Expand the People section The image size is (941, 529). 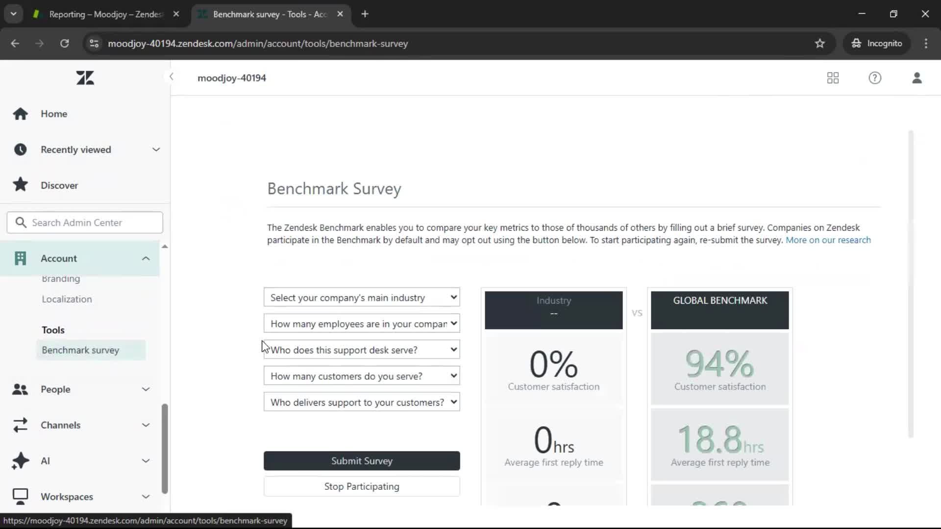[146, 389]
